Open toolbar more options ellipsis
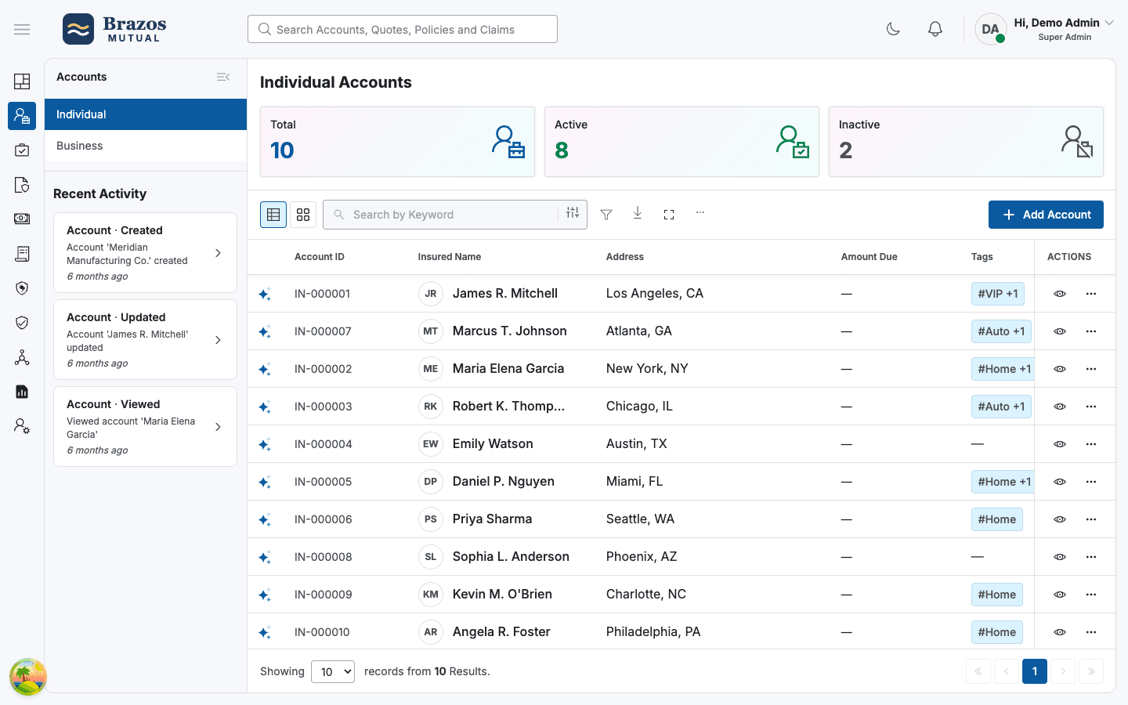This screenshot has height=705, width=1128. (x=700, y=212)
